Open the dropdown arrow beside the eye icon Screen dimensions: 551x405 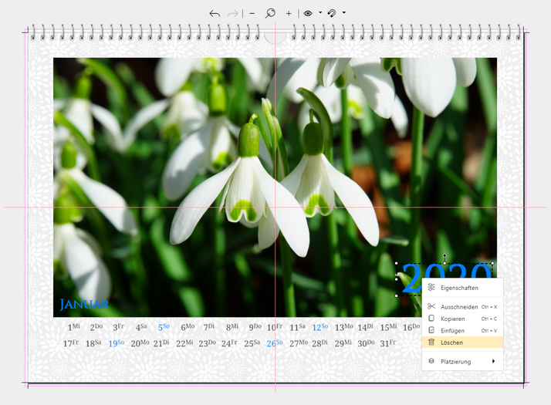(x=320, y=12)
